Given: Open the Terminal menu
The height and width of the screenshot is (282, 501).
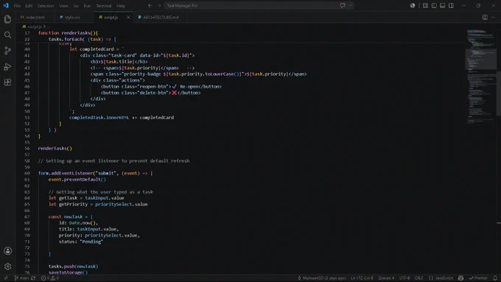Looking at the screenshot, I should pyautogui.click(x=104, y=6).
